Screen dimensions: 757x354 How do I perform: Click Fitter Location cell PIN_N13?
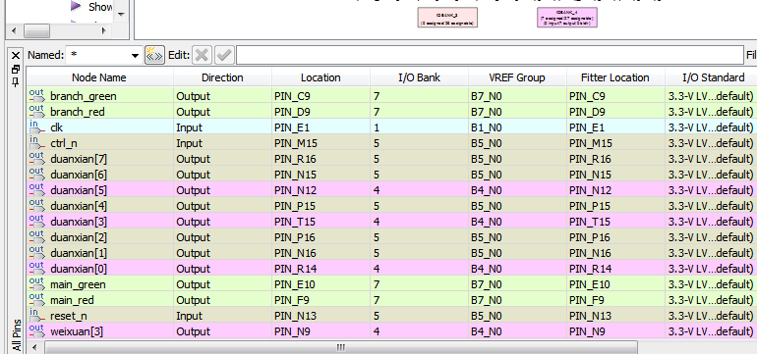point(615,316)
